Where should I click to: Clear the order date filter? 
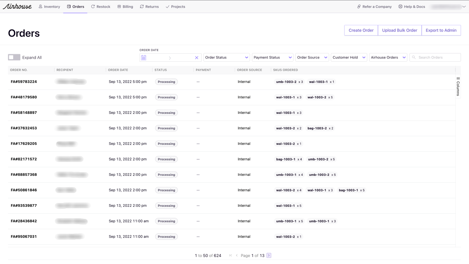197,58
